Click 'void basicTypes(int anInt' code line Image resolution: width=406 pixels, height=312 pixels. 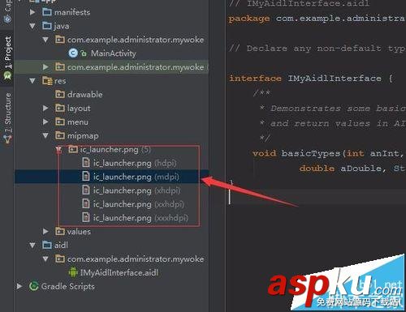tap(328, 153)
